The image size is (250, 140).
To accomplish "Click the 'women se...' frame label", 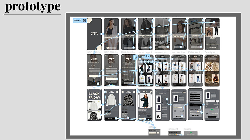I will 161,52.
